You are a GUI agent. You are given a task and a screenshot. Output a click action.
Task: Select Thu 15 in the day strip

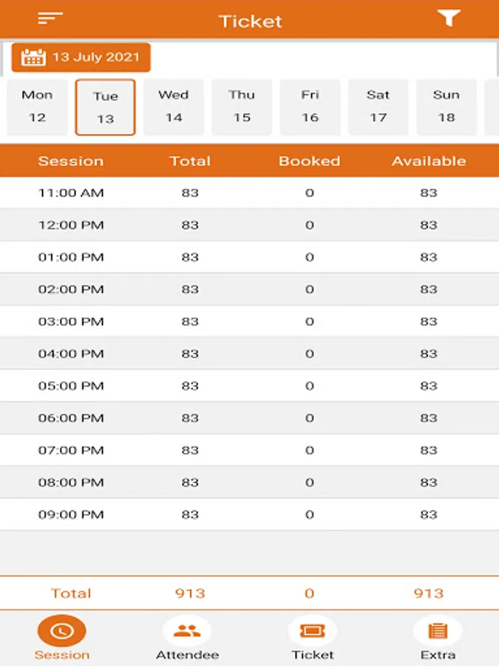coord(242,107)
